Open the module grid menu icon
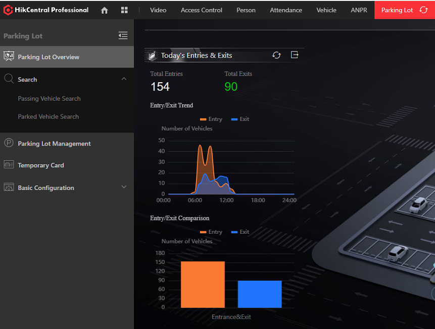The height and width of the screenshot is (329, 435). [124, 10]
